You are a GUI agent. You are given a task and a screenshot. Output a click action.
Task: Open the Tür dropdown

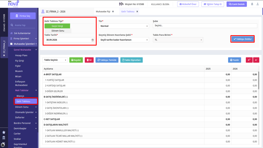pyautogui.click(x=124, y=26)
